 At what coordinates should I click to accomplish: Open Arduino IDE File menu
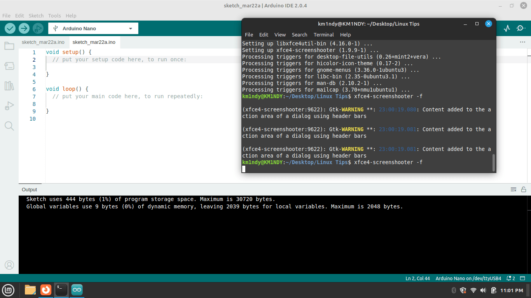tap(6, 16)
